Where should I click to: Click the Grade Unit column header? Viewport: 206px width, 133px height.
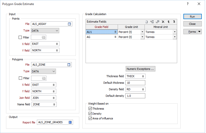click(131, 27)
